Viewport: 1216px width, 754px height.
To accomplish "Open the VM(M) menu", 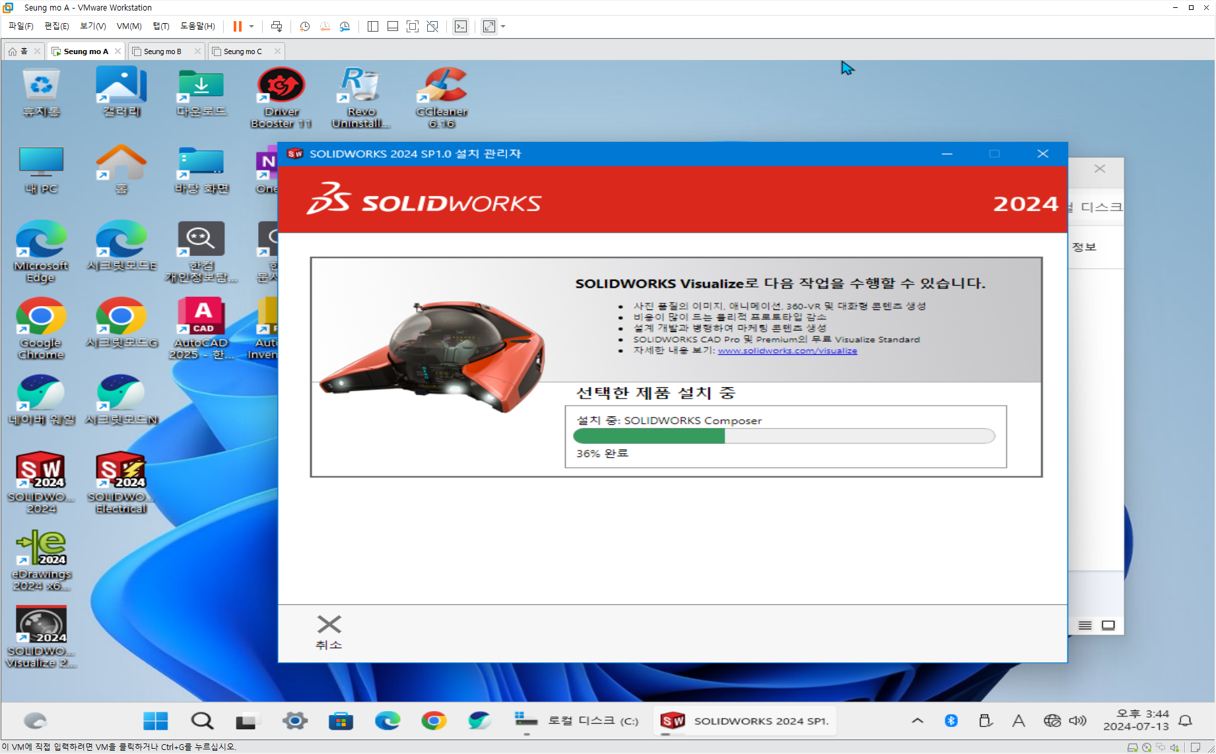I will tap(129, 26).
